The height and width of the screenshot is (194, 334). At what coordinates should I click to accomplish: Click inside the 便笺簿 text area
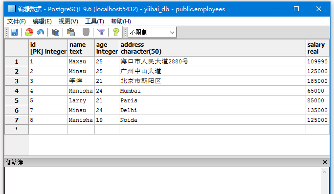pos(163,180)
